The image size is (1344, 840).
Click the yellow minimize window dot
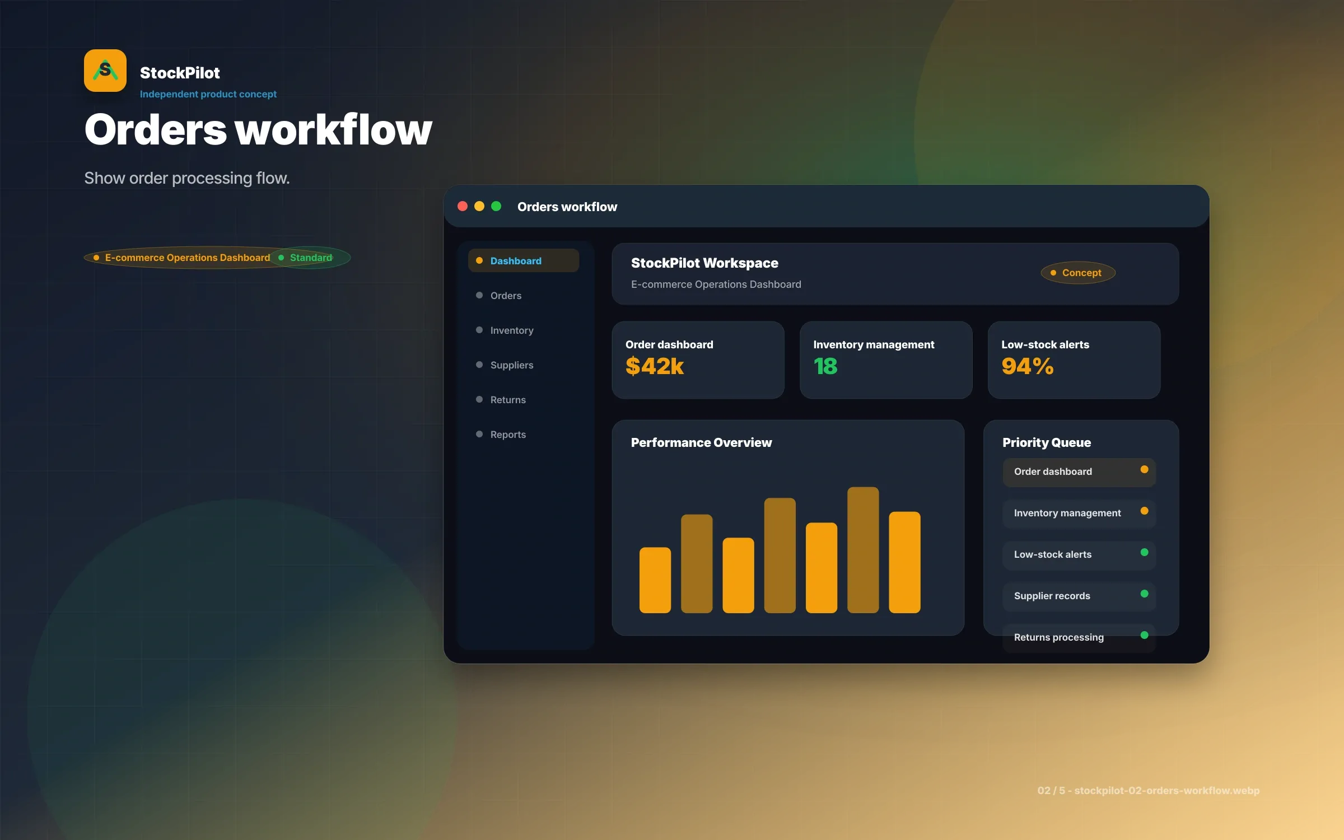click(479, 206)
